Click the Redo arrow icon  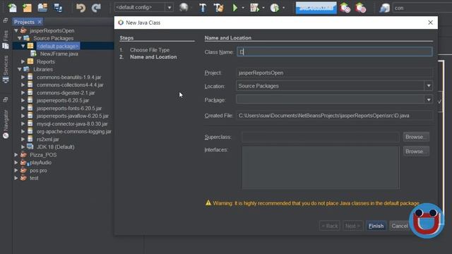(96, 8)
